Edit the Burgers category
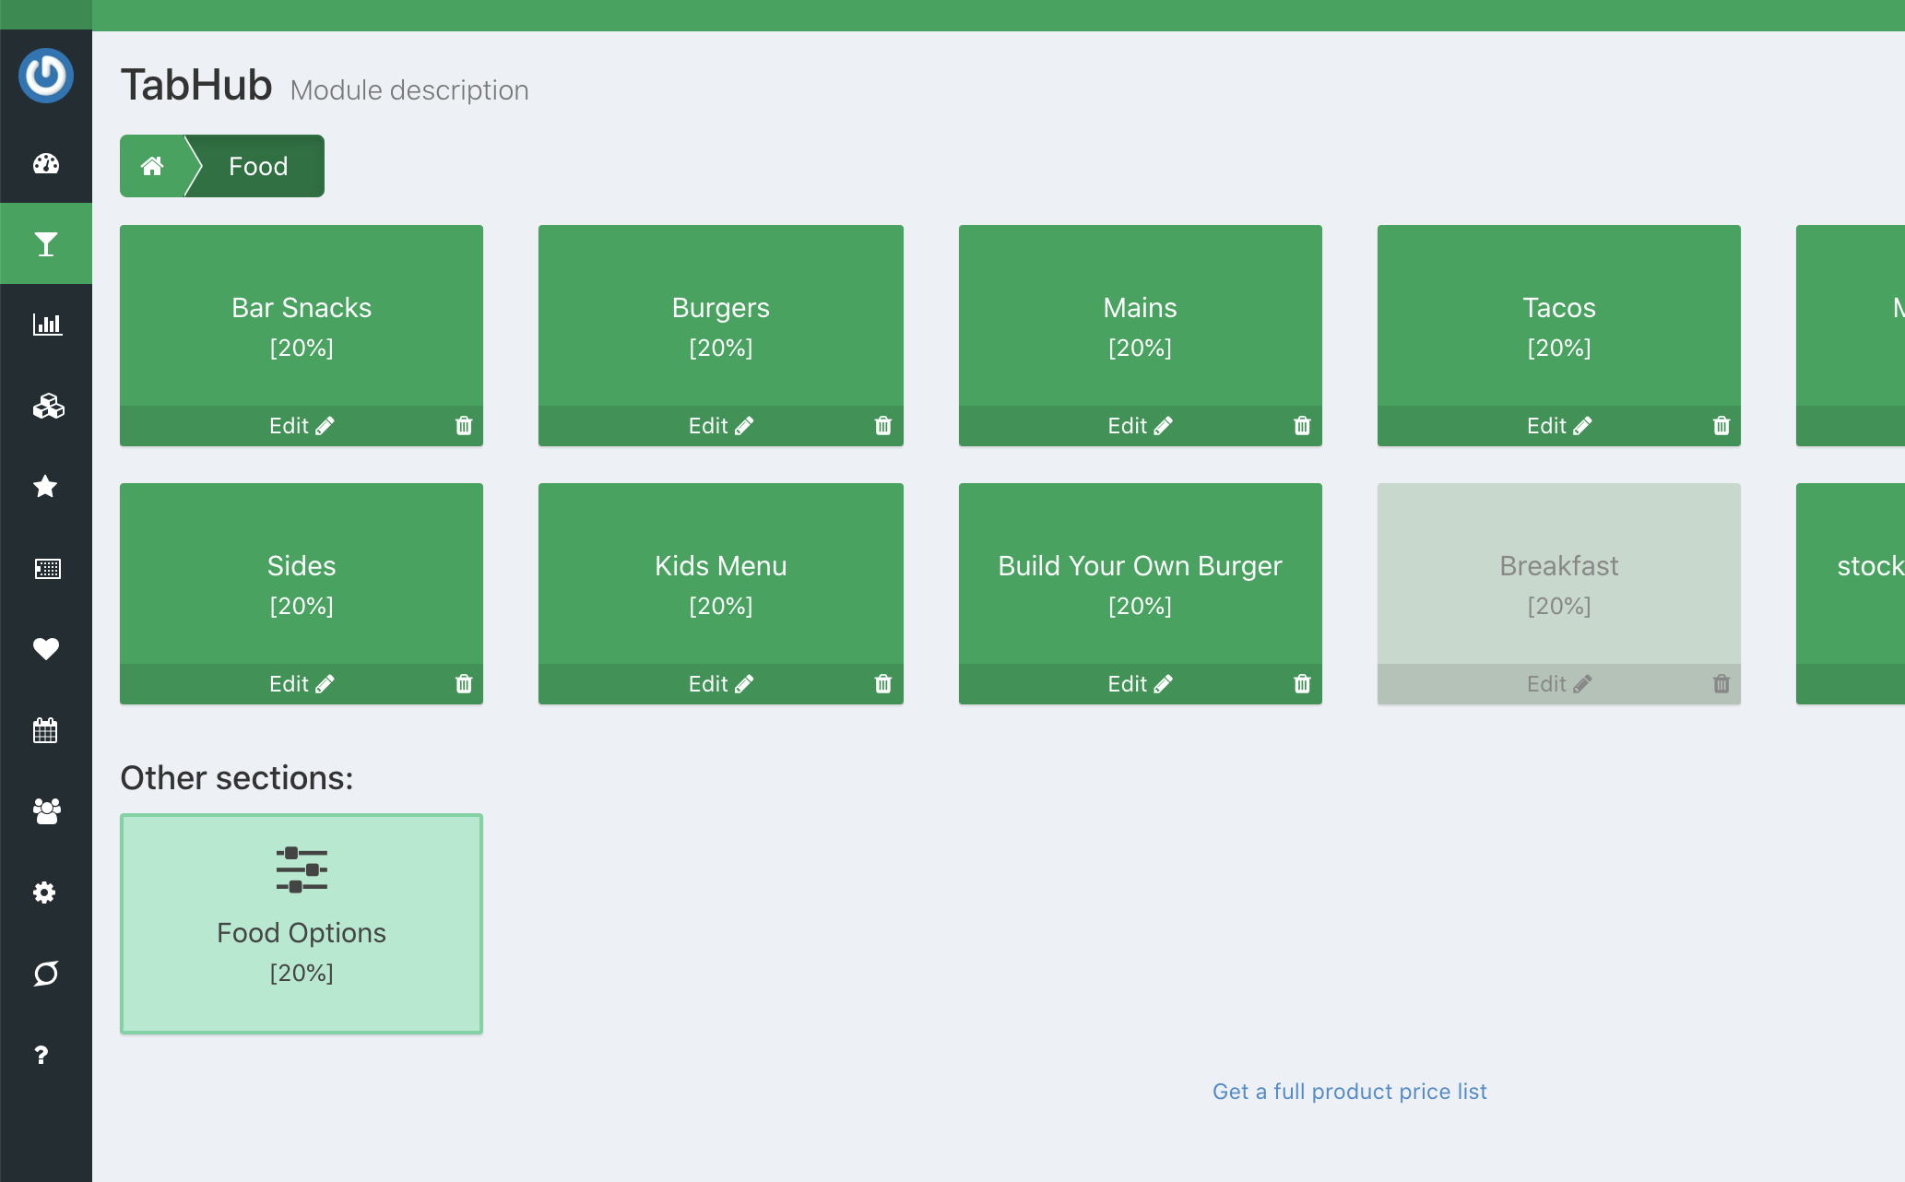The height and width of the screenshot is (1182, 1905). 720,426
